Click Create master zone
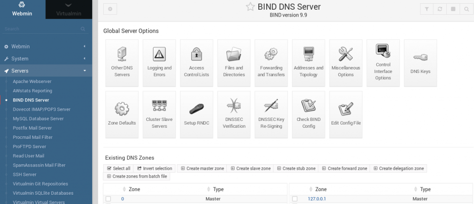The height and width of the screenshot is (204, 474). coord(202,168)
